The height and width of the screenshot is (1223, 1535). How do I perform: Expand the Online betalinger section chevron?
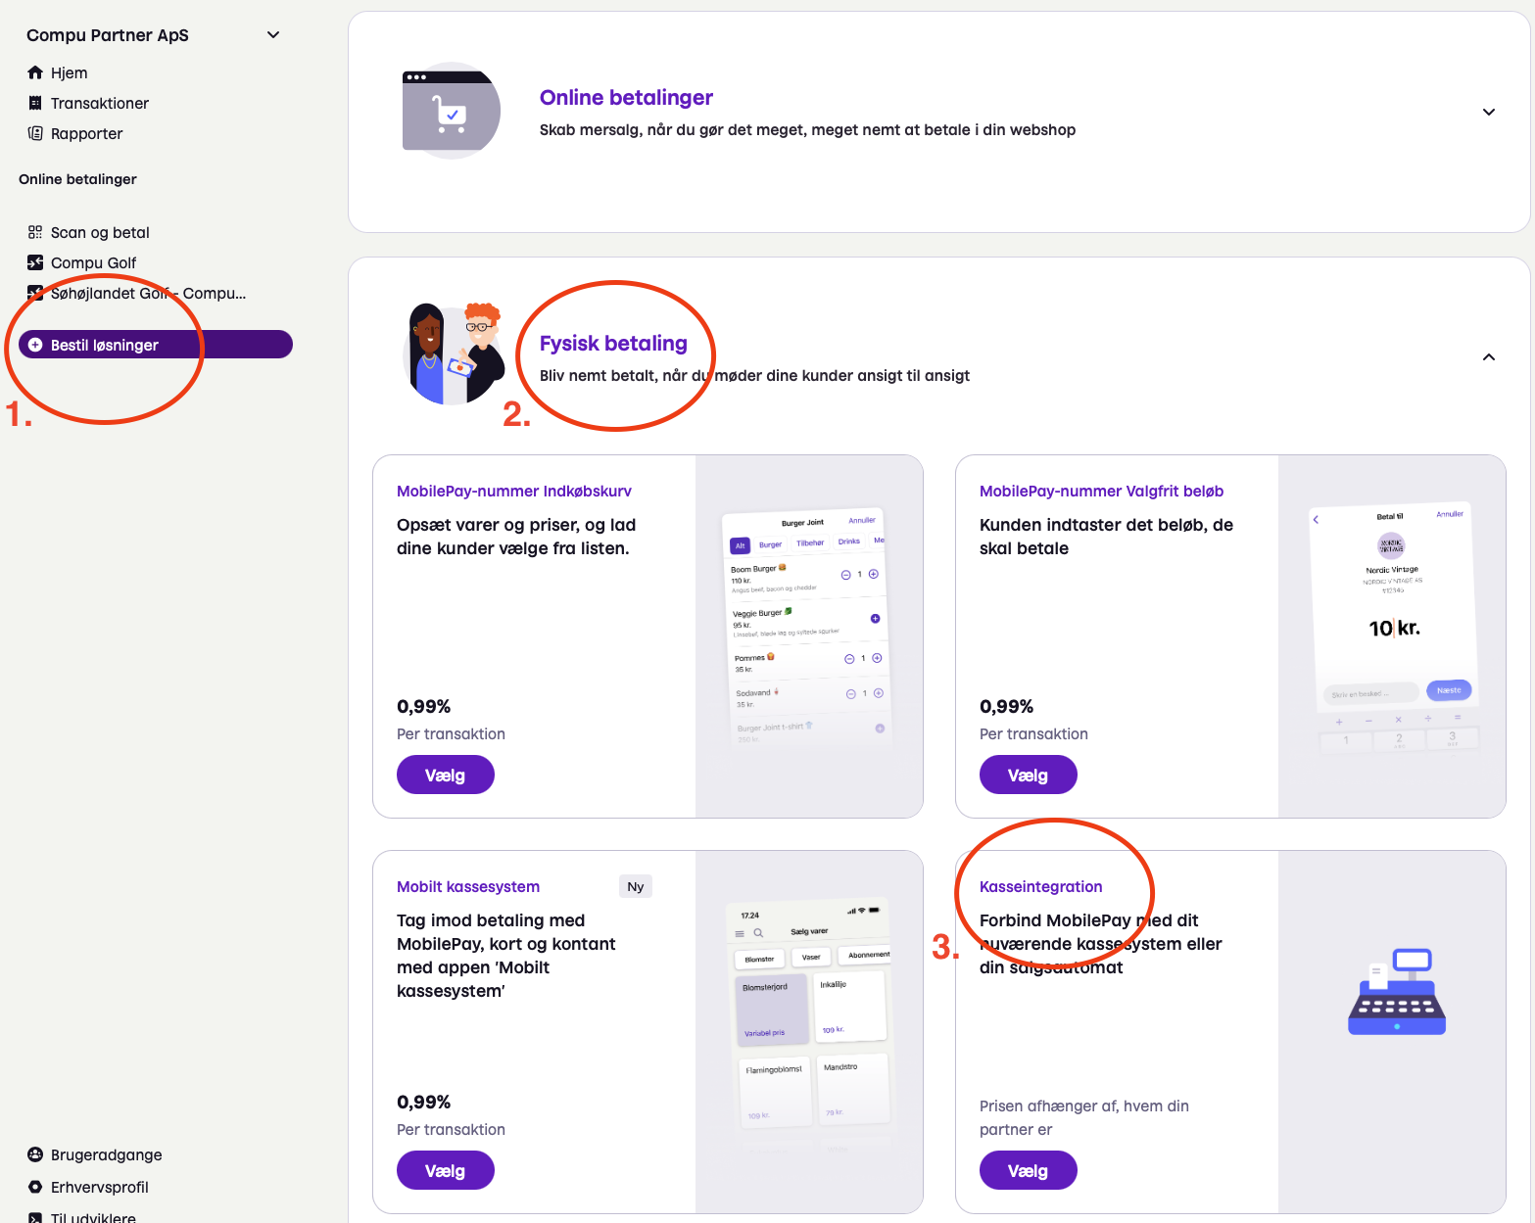pos(1489,112)
